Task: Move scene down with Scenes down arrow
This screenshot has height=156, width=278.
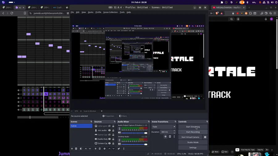Action: point(90,149)
